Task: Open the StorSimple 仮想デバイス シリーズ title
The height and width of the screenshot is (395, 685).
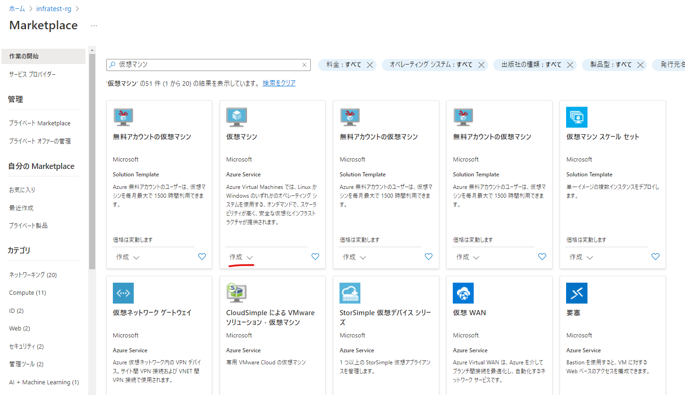Action: [x=385, y=317]
